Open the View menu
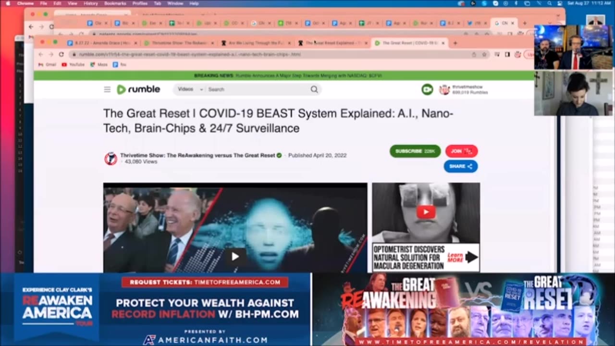615x346 pixels. coord(73,3)
